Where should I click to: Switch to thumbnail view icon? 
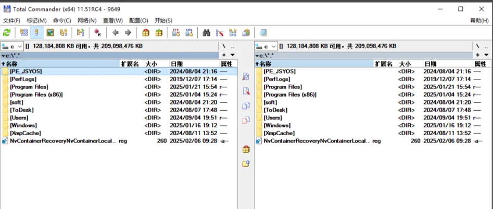click(50, 32)
